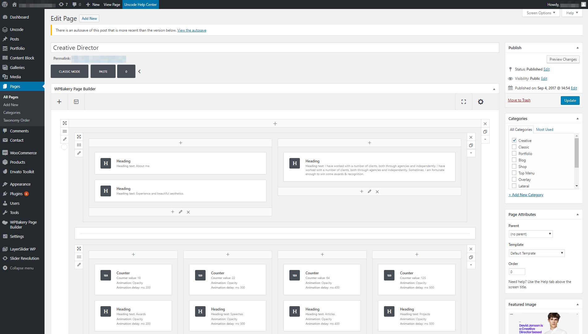Open the templates layout icon in builder toolbar
The height and width of the screenshot is (334, 588).
click(76, 102)
